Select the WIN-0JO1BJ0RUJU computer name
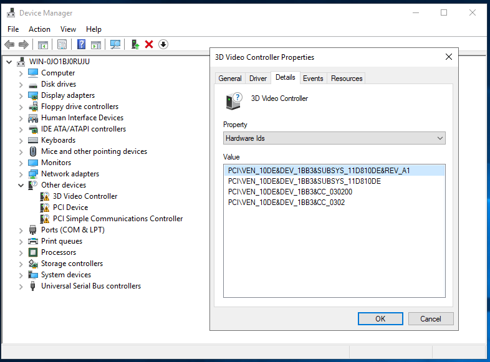Screen dimensions: 490x362 59,62
